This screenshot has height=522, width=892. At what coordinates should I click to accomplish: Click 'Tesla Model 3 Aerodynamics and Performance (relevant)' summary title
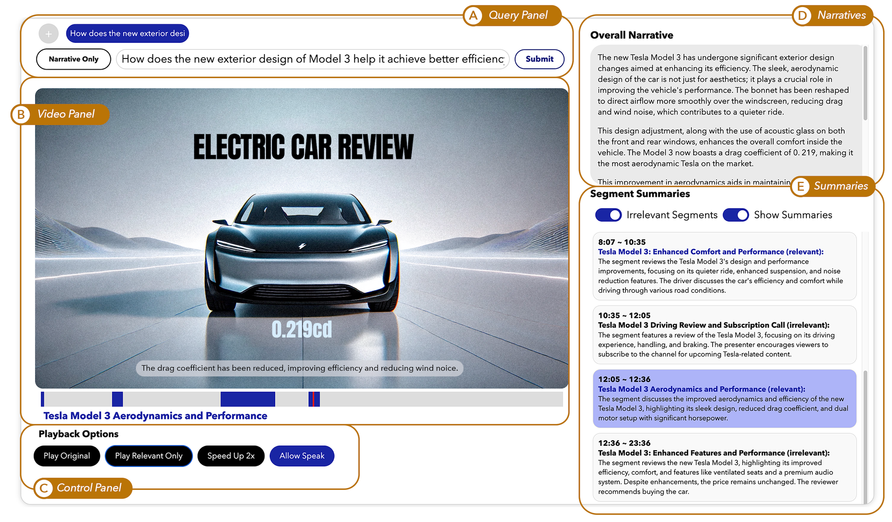[x=701, y=389]
